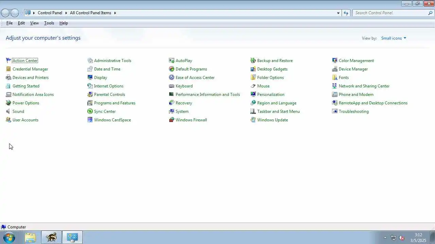Open the Display settings link

click(x=101, y=78)
